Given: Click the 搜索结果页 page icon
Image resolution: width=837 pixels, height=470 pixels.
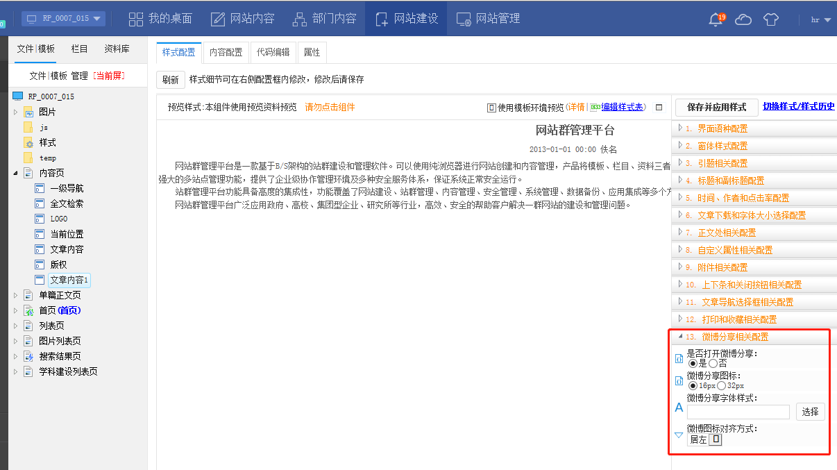Looking at the screenshot, I should (x=28, y=356).
